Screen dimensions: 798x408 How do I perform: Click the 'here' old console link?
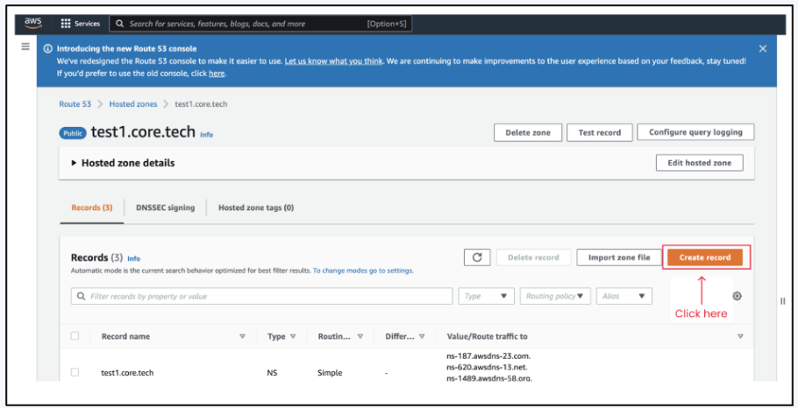pyautogui.click(x=217, y=74)
